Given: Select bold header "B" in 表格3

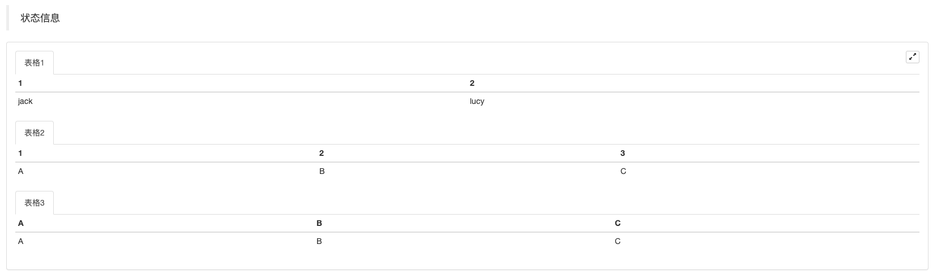Looking at the screenshot, I should point(319,224).
